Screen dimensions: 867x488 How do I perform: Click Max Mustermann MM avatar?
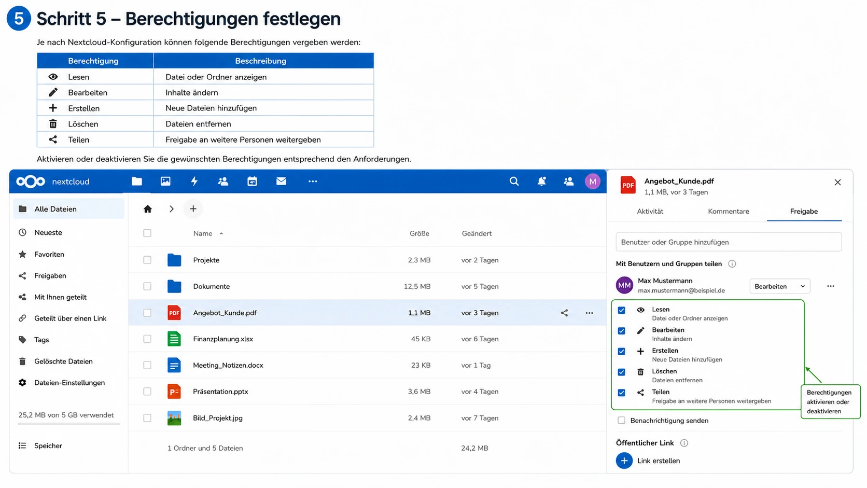coord(624,285)
